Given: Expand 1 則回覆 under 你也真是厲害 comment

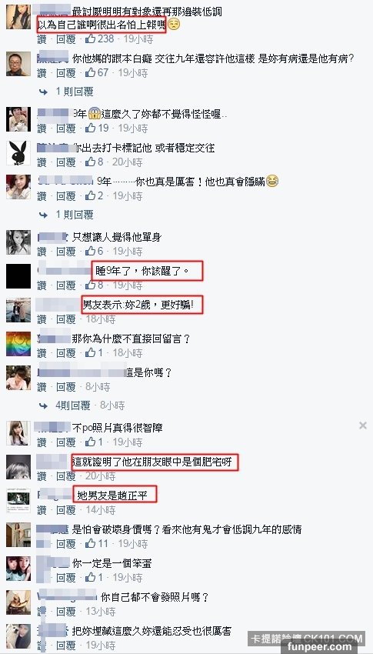Looking at the screenshot, I should 75,215.
